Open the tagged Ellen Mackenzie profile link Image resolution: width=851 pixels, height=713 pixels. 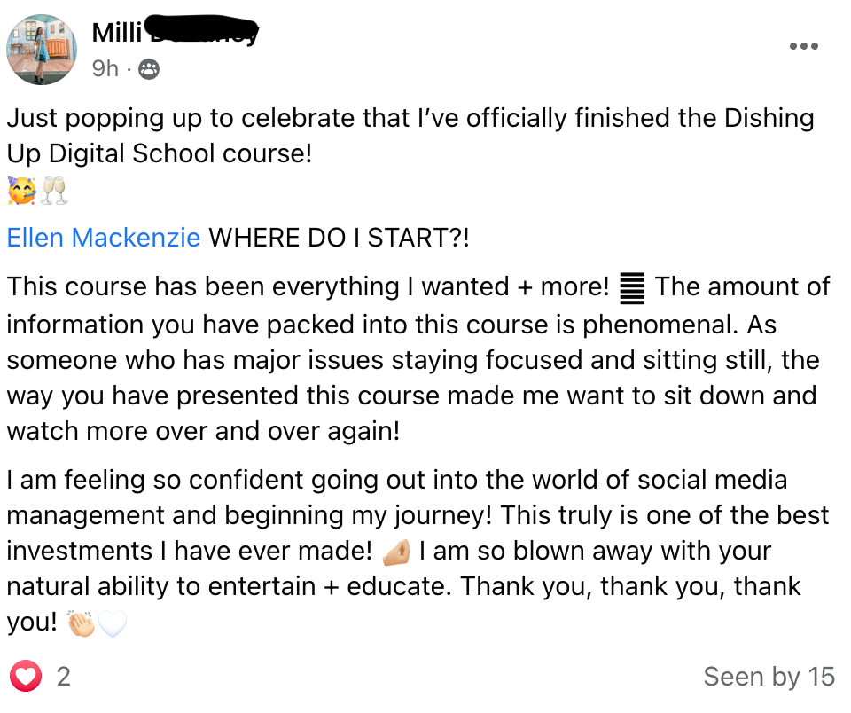point(104,238)
